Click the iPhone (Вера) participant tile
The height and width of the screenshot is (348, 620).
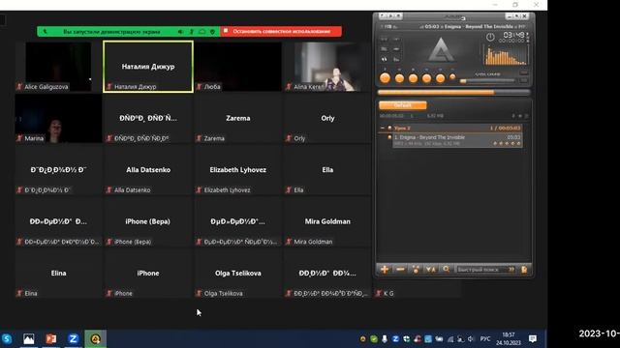(148, 221)
